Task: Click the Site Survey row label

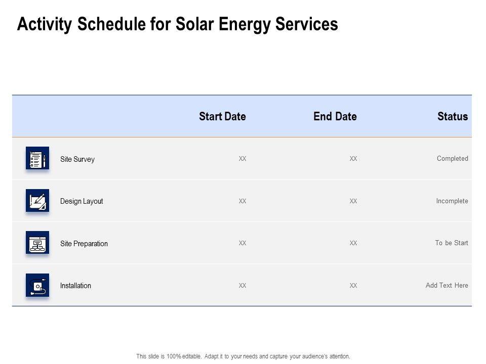Action: tap(77, 159)
